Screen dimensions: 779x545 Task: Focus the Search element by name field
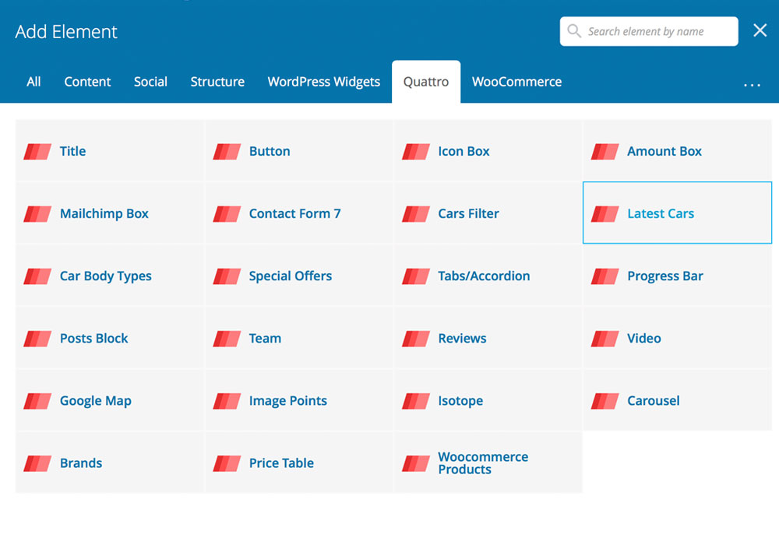pyautogui.click(x=649, y=31)
